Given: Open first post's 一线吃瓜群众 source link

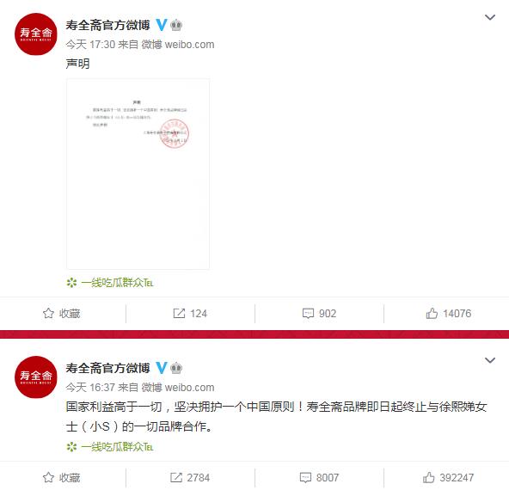Looking at the screenshot, I should pos(110,283).
